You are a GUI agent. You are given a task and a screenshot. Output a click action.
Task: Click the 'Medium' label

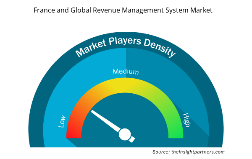pos(126,72)
